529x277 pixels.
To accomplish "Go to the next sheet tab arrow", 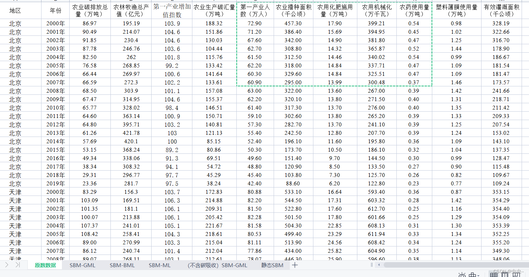I will pos(7,265).
